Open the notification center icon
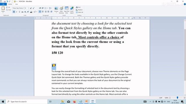The height and width of the screenshot is (104, 186). click(x=182, y=101)
